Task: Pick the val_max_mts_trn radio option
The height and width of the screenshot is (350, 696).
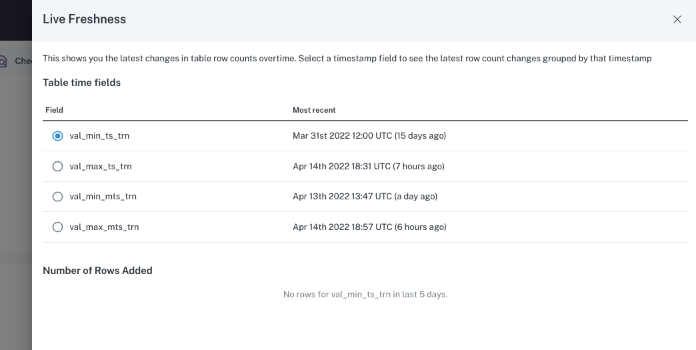Action: coord(57,227)
